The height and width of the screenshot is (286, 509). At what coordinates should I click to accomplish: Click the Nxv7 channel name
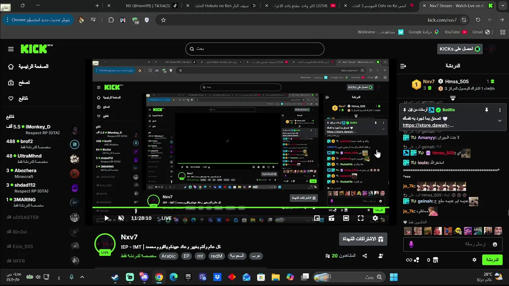coord(129,237)
